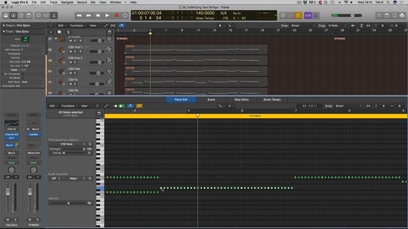
Task: Toggle the Mixer button in control bar
Action: [x=46, y=15]
